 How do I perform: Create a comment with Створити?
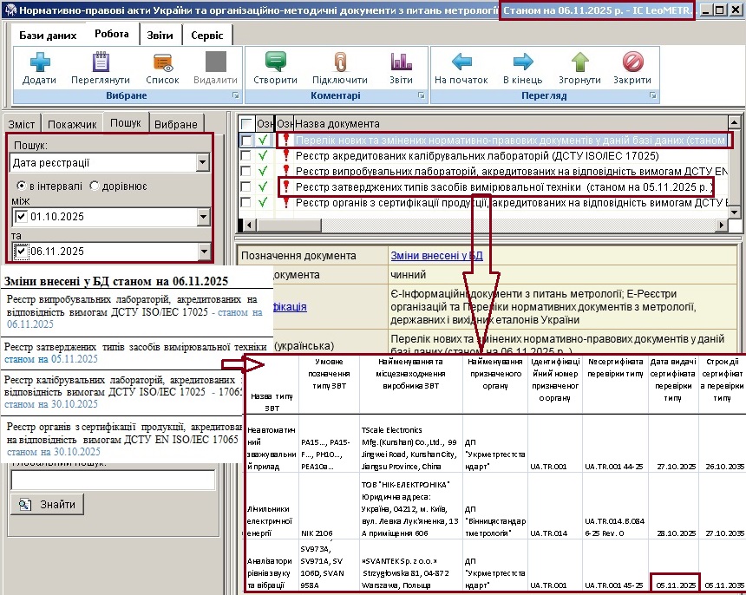(x=275, y=62)
